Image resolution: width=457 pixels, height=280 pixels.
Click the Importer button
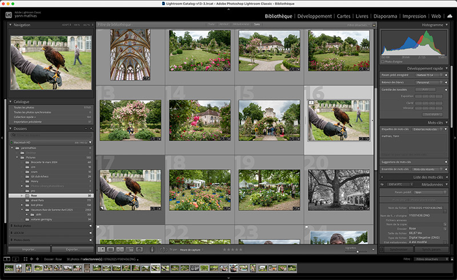pos(29,249)
